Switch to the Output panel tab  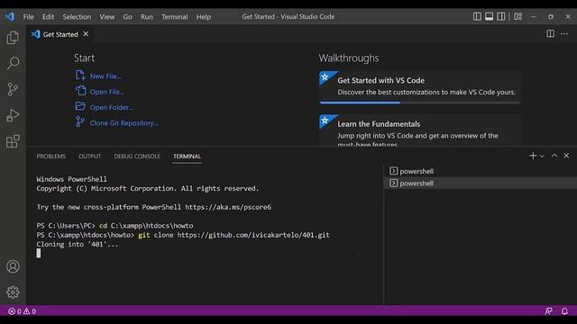pos(90,156)
